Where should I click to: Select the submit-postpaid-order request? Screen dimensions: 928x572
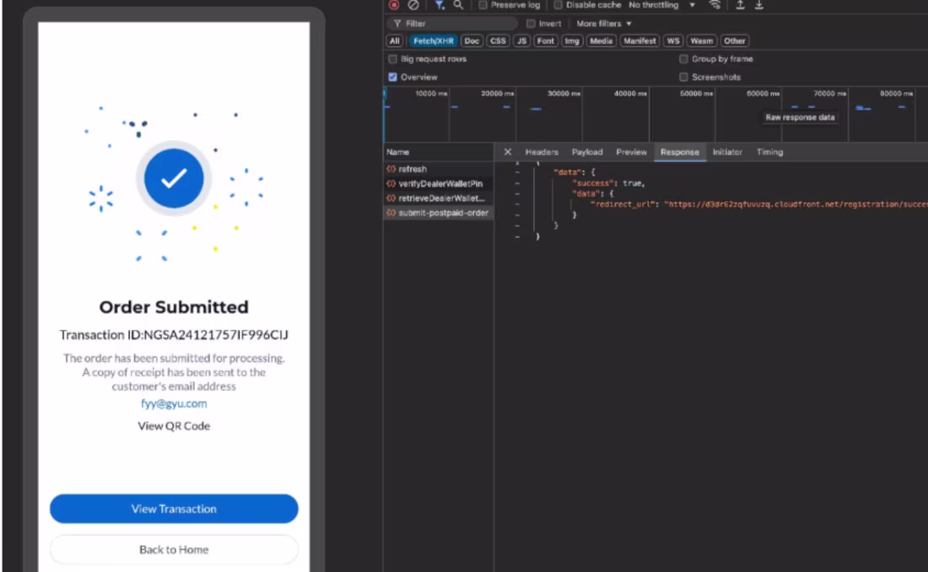pos(439,213)
